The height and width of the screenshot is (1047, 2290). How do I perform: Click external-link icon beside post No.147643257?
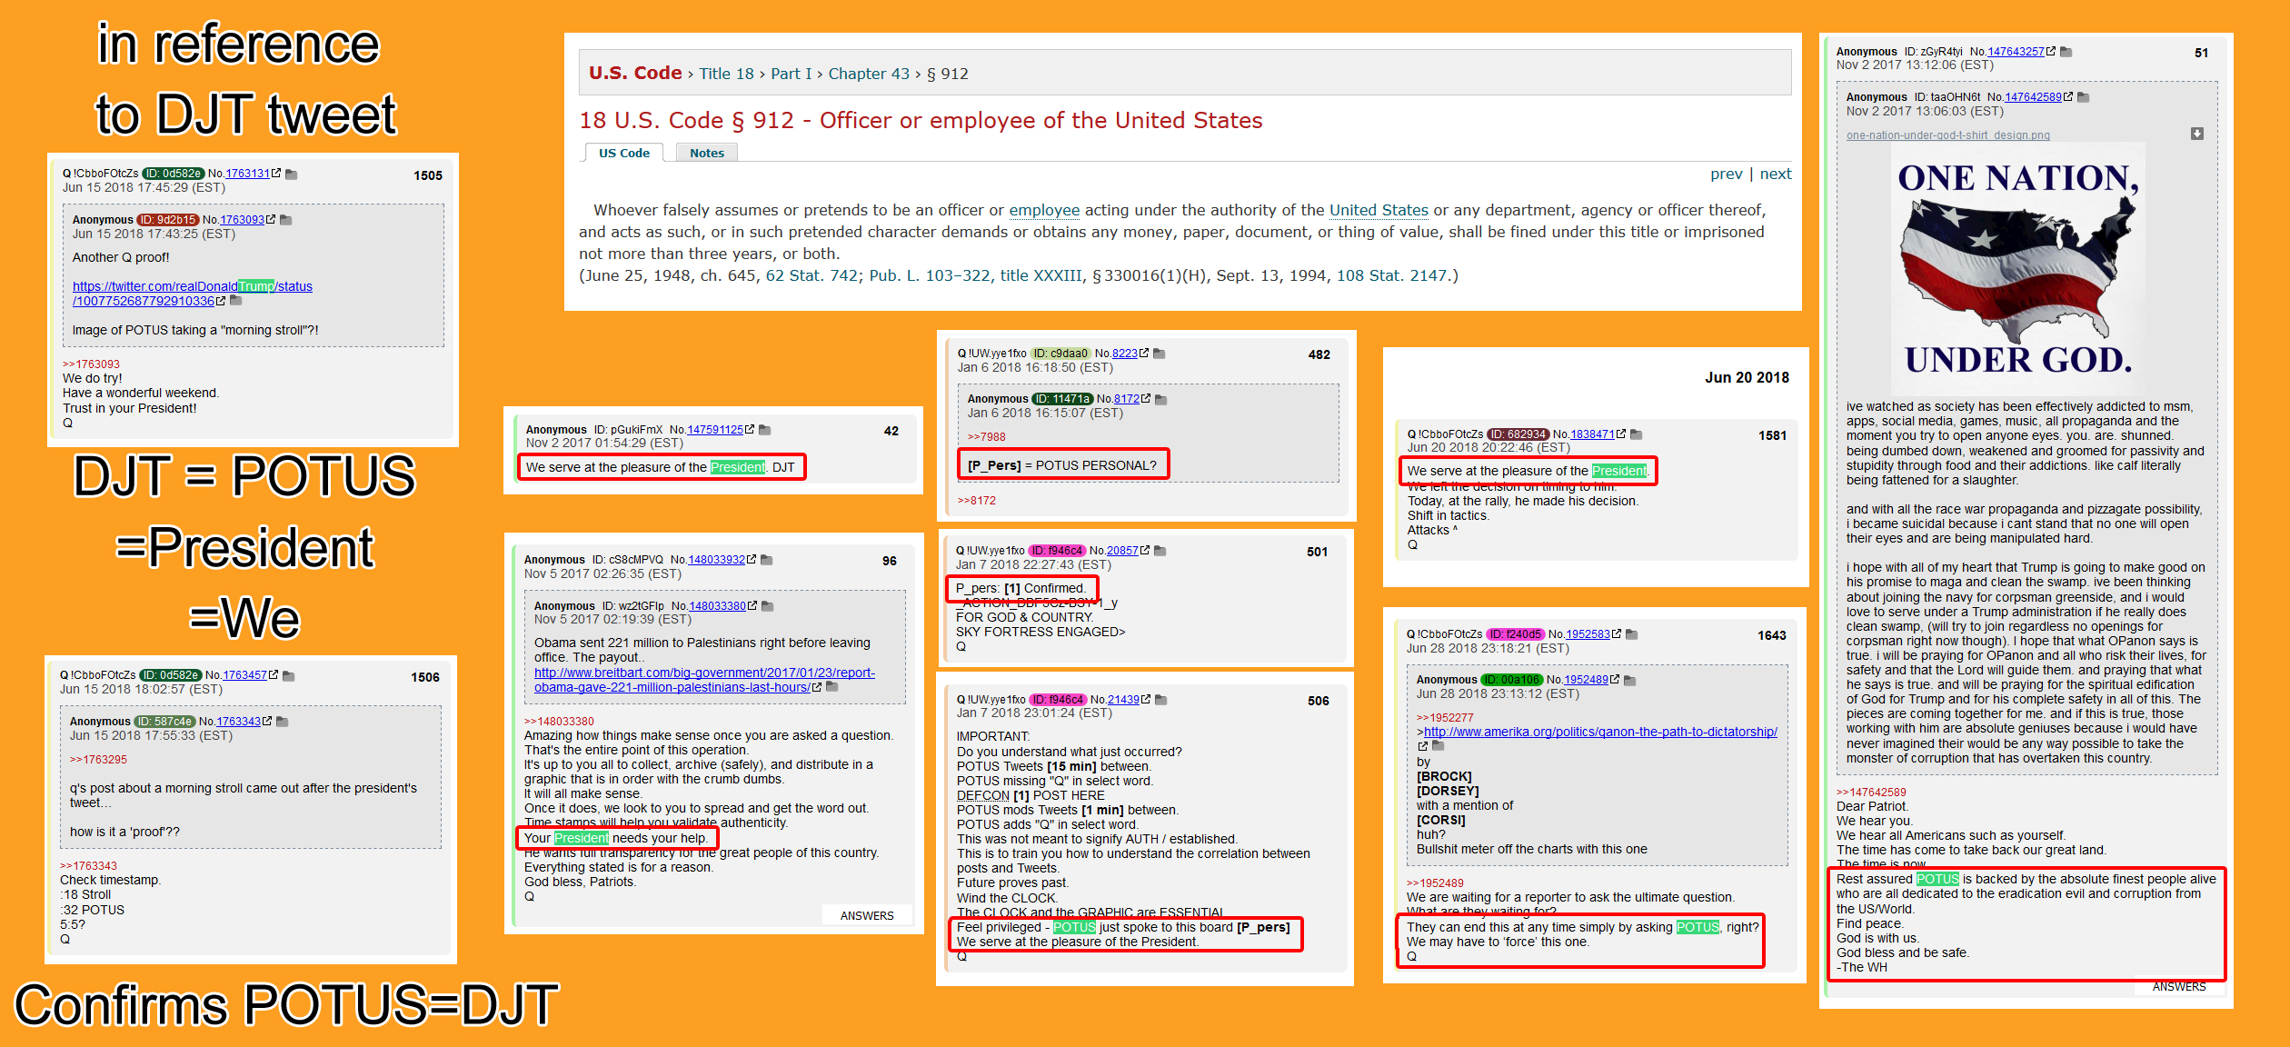2050,52
